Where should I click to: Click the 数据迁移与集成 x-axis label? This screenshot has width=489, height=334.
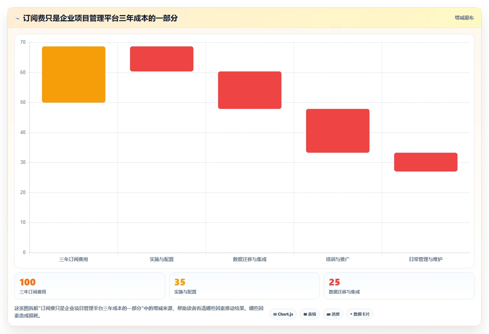250,259
